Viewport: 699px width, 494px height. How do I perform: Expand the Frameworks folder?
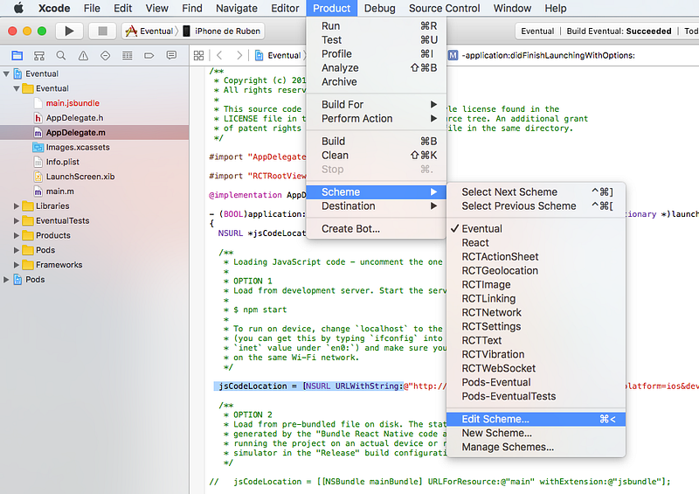[x=17, y=265]
